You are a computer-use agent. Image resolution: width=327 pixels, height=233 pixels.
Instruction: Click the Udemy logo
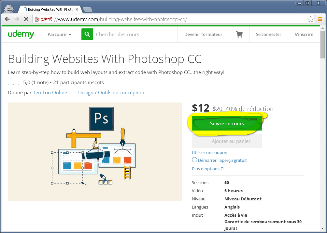pyautogui.click(x=21, y=34)
